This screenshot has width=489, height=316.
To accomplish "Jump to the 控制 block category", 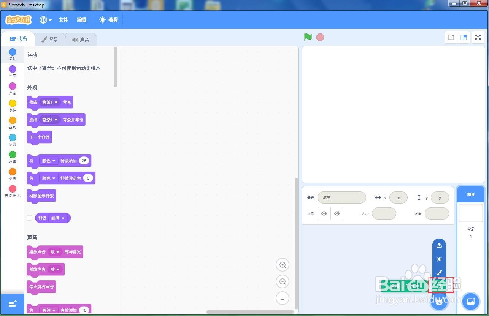I will click(x=13, y=123).
